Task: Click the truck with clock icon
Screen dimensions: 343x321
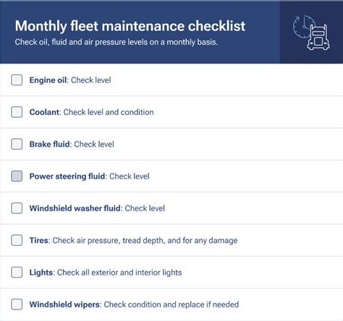Action: pos(311,33)
